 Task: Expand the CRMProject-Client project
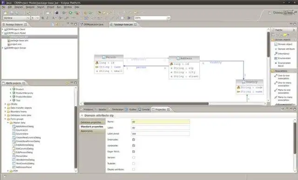(x=2, y=29)
